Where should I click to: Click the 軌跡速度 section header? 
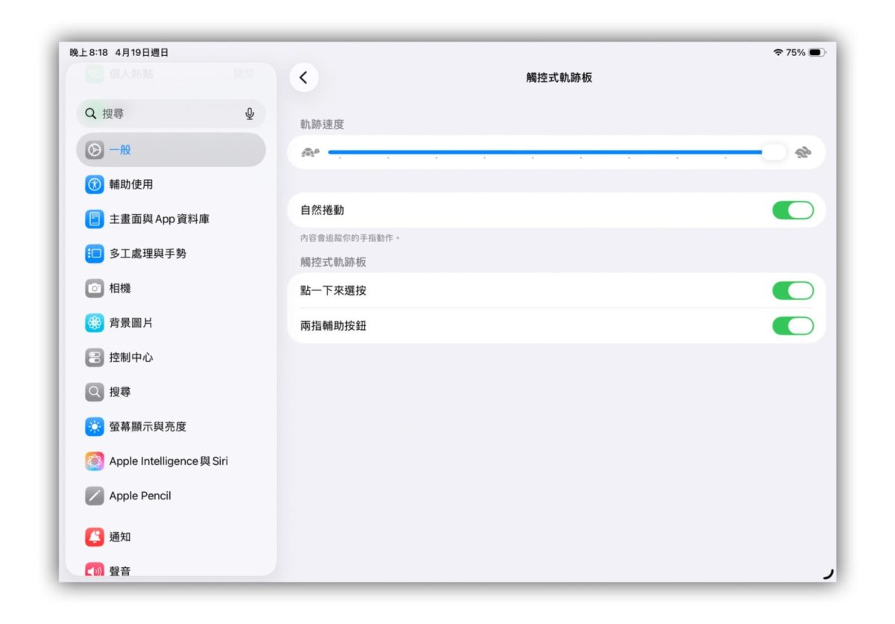click(x=322, y=125)
